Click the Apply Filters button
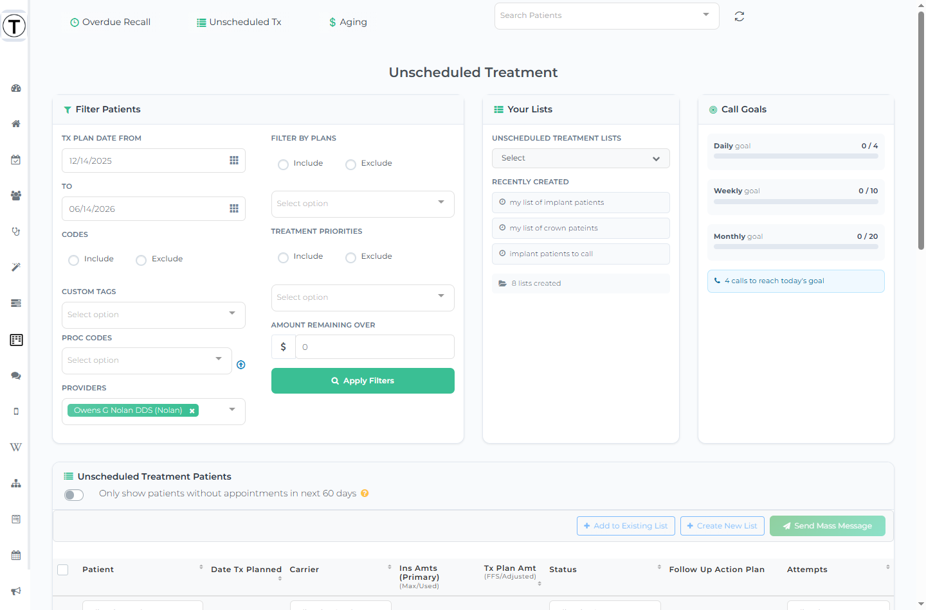Image resolution: width=926 pixels, height=610 pixels. point(363,381)
